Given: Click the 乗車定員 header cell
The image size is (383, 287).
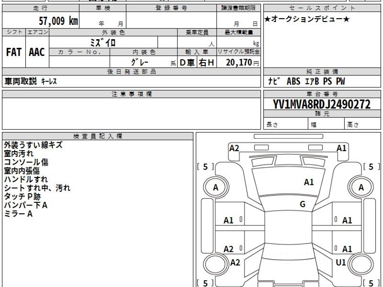Looking at the screenshot, I should 197,32.
